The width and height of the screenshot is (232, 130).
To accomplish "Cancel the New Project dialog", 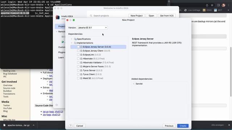I will (80, 126).
